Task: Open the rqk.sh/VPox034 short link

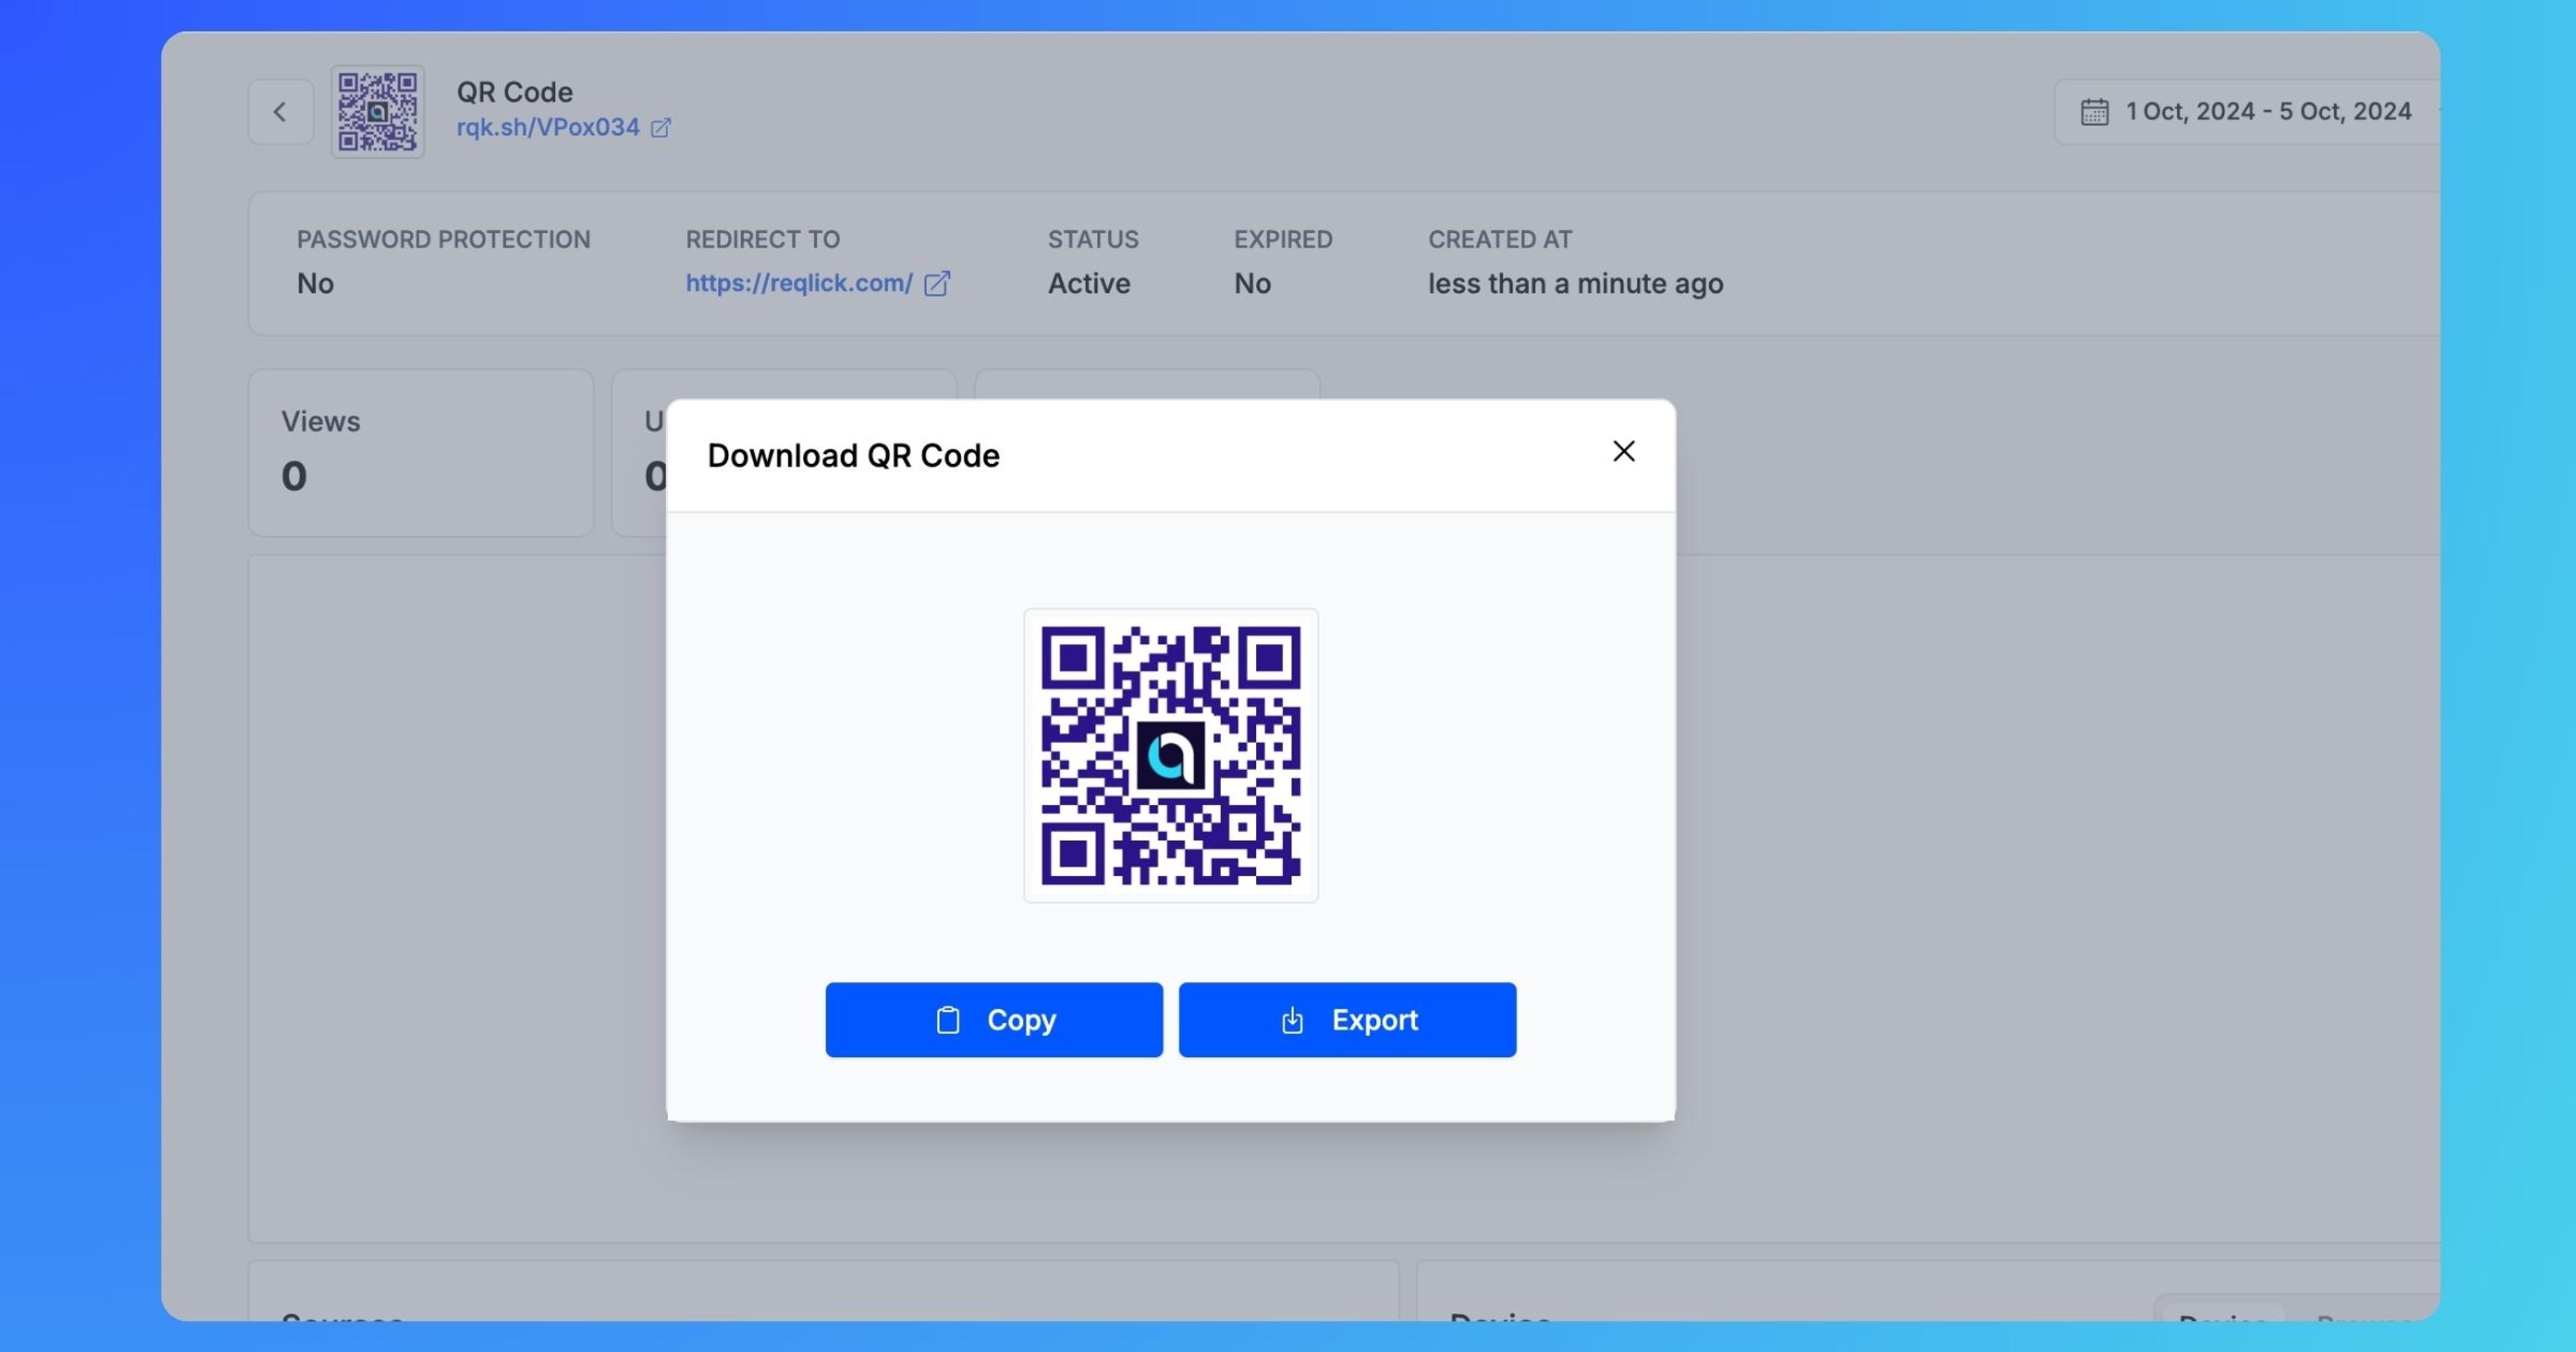Action: pos(547,128)
